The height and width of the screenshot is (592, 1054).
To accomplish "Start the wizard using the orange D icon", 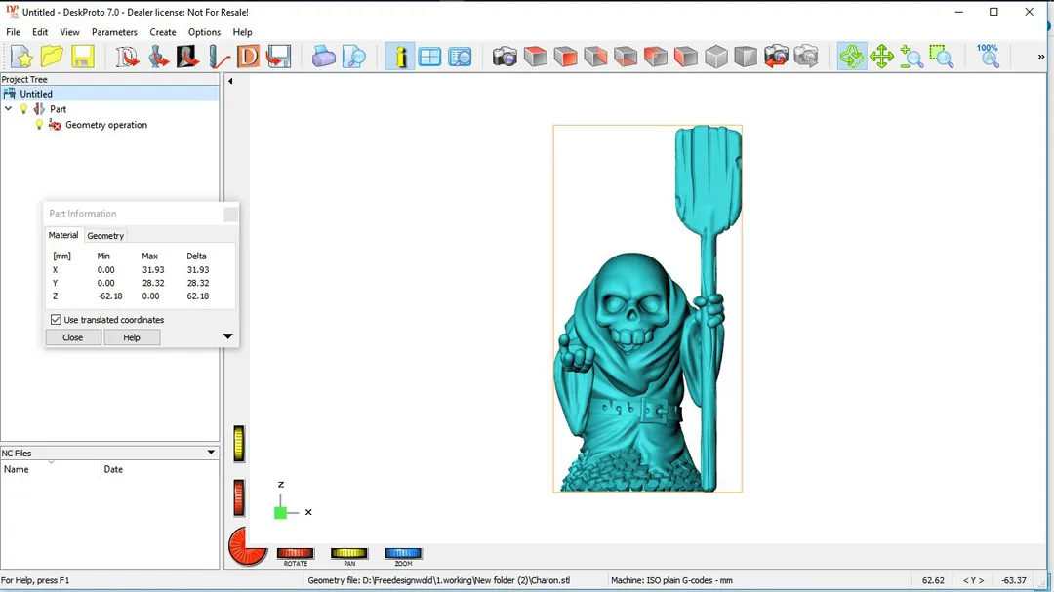I will coord(248,57).
